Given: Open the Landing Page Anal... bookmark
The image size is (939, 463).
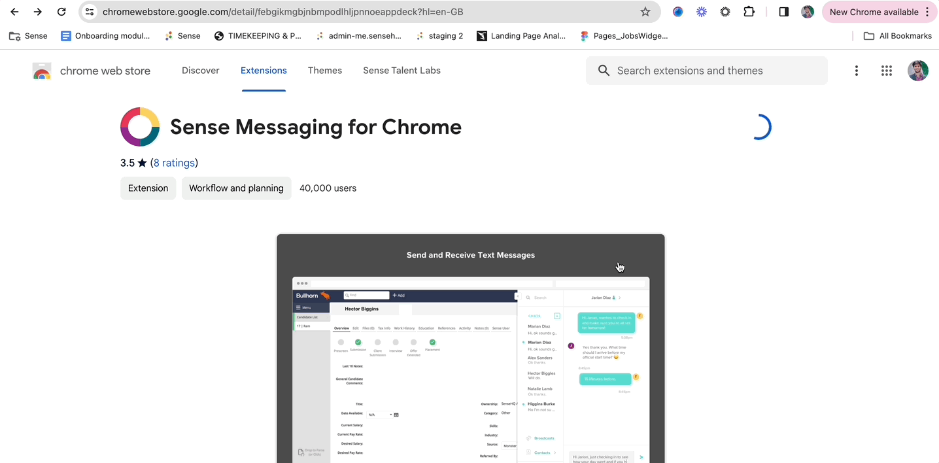Looking at the screenshot, I should [x=521, y=36].
